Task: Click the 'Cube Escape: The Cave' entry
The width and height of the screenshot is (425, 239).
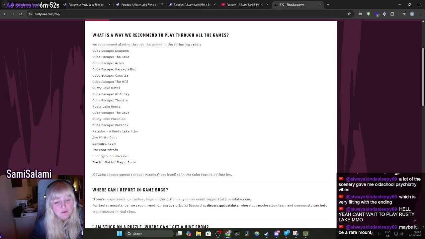Action: coord(111,113)
